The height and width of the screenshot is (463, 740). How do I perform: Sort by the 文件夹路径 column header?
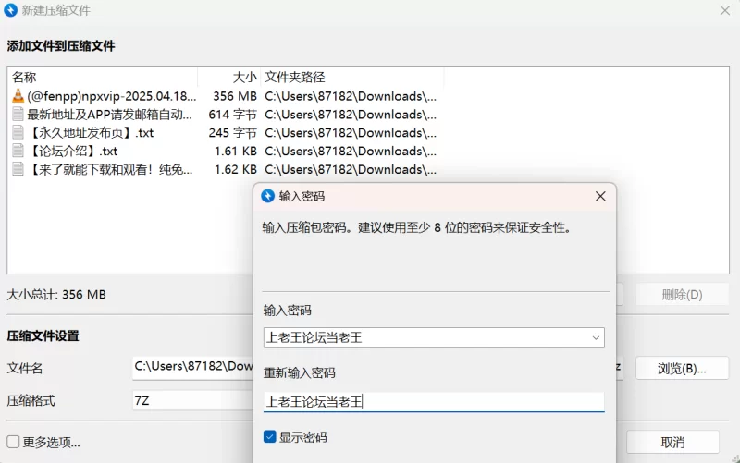click(352, 77)
